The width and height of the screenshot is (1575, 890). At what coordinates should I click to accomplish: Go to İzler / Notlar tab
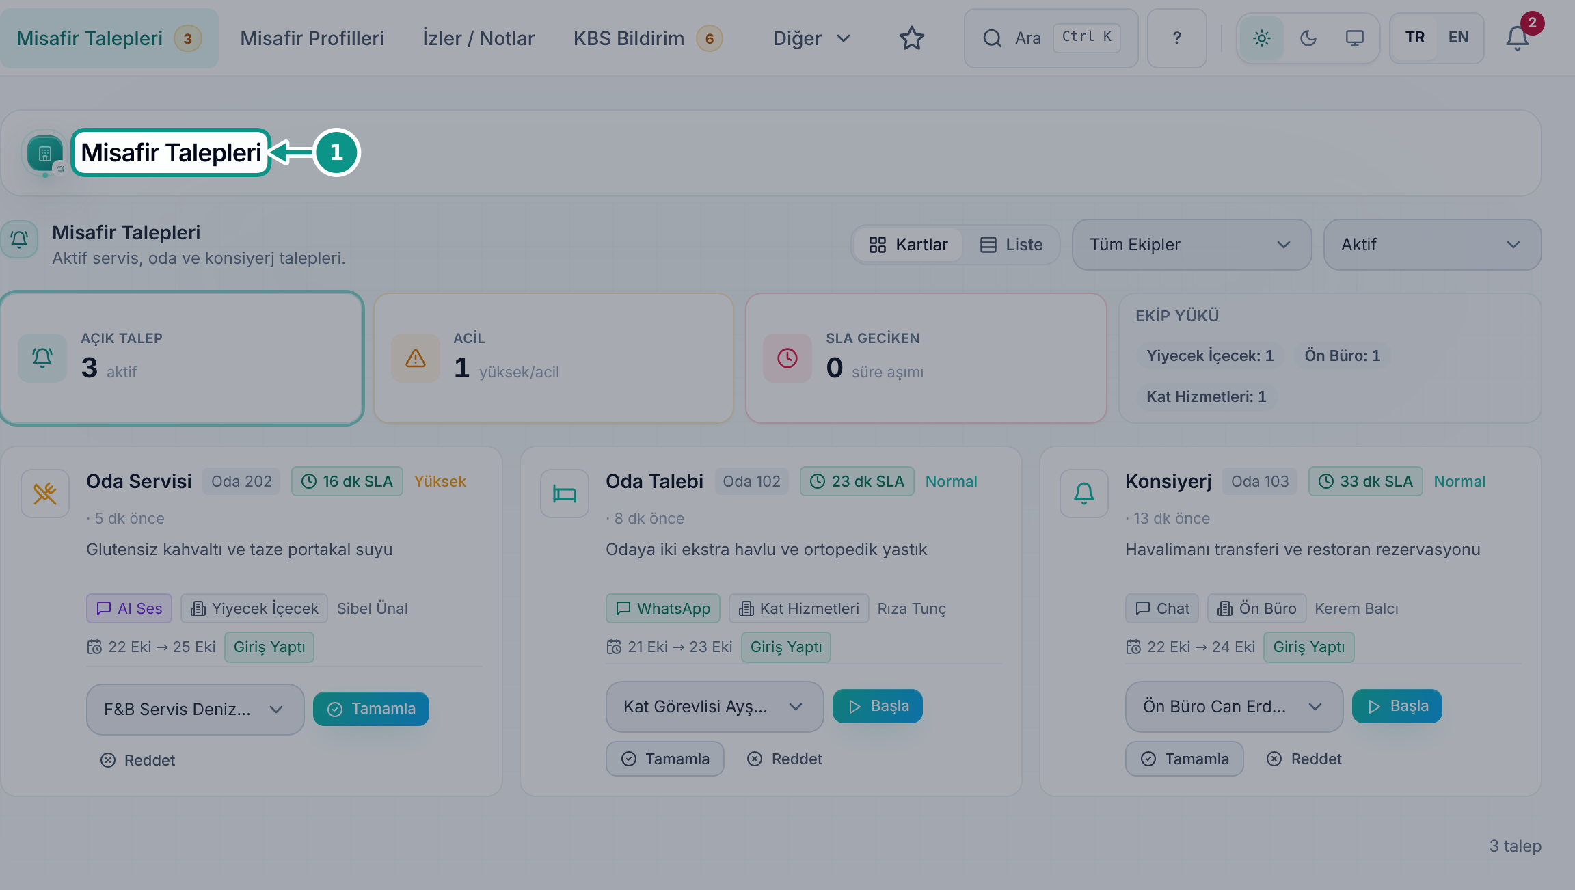pyautogui.click(x=479, y=38)
